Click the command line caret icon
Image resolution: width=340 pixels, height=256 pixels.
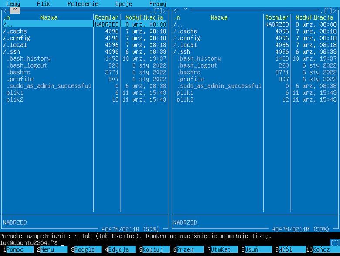click(x=335, y=242)
